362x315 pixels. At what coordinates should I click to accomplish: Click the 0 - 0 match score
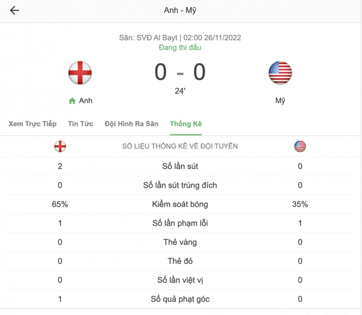(x=180, y=72)
